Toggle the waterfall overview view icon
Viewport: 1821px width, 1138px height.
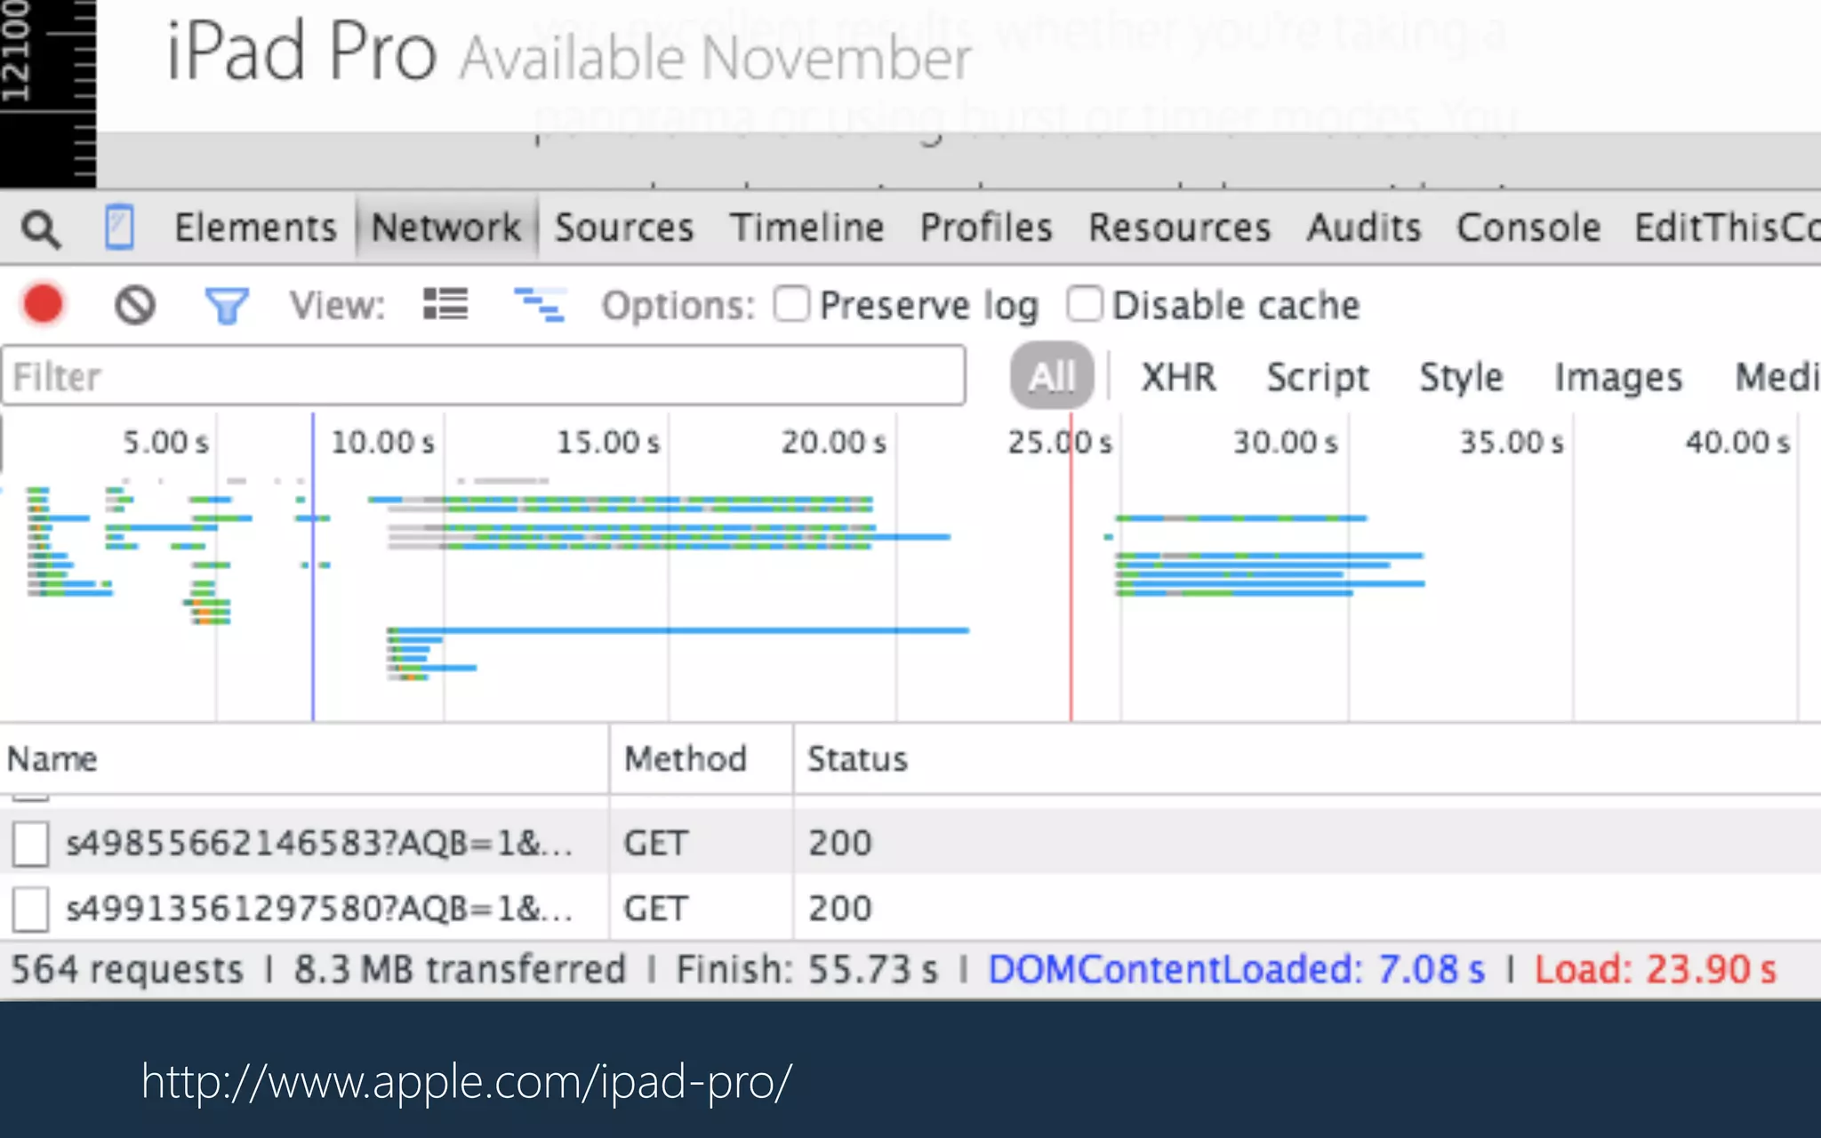539,304
